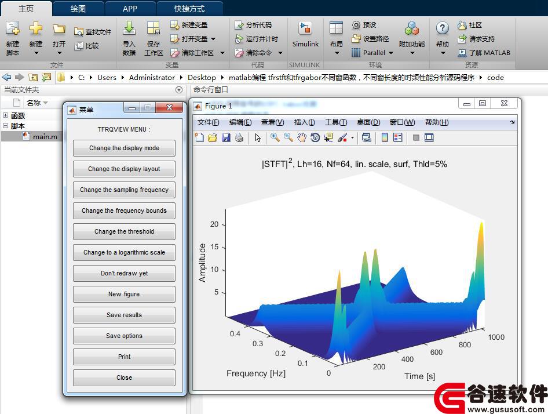Switch to 快捷方式 ribbon tab
This screenshot has height=414, width=548.
pyautogui.click(x=189, y=8)
